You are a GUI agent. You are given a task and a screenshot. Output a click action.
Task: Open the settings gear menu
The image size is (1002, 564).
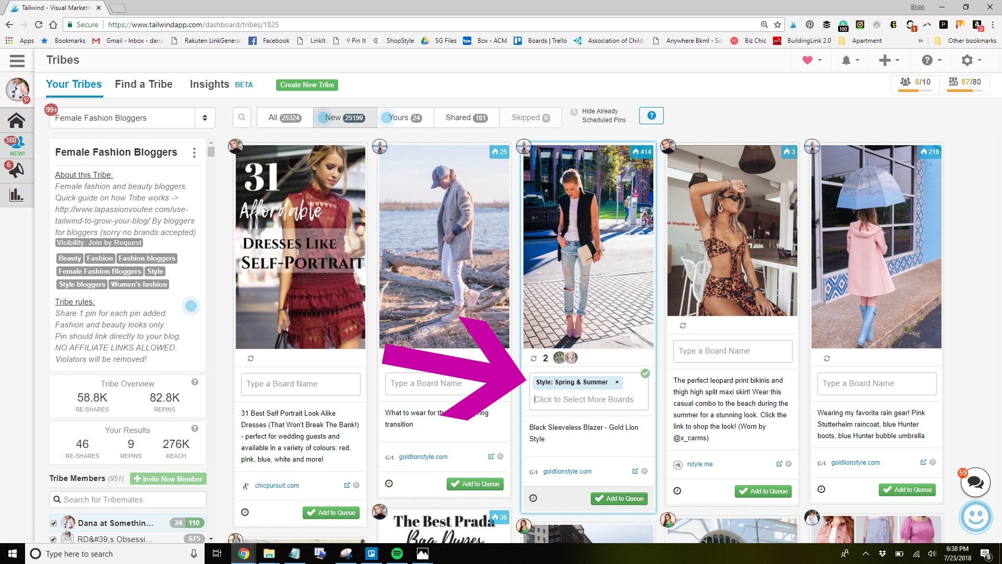[971, 61]
